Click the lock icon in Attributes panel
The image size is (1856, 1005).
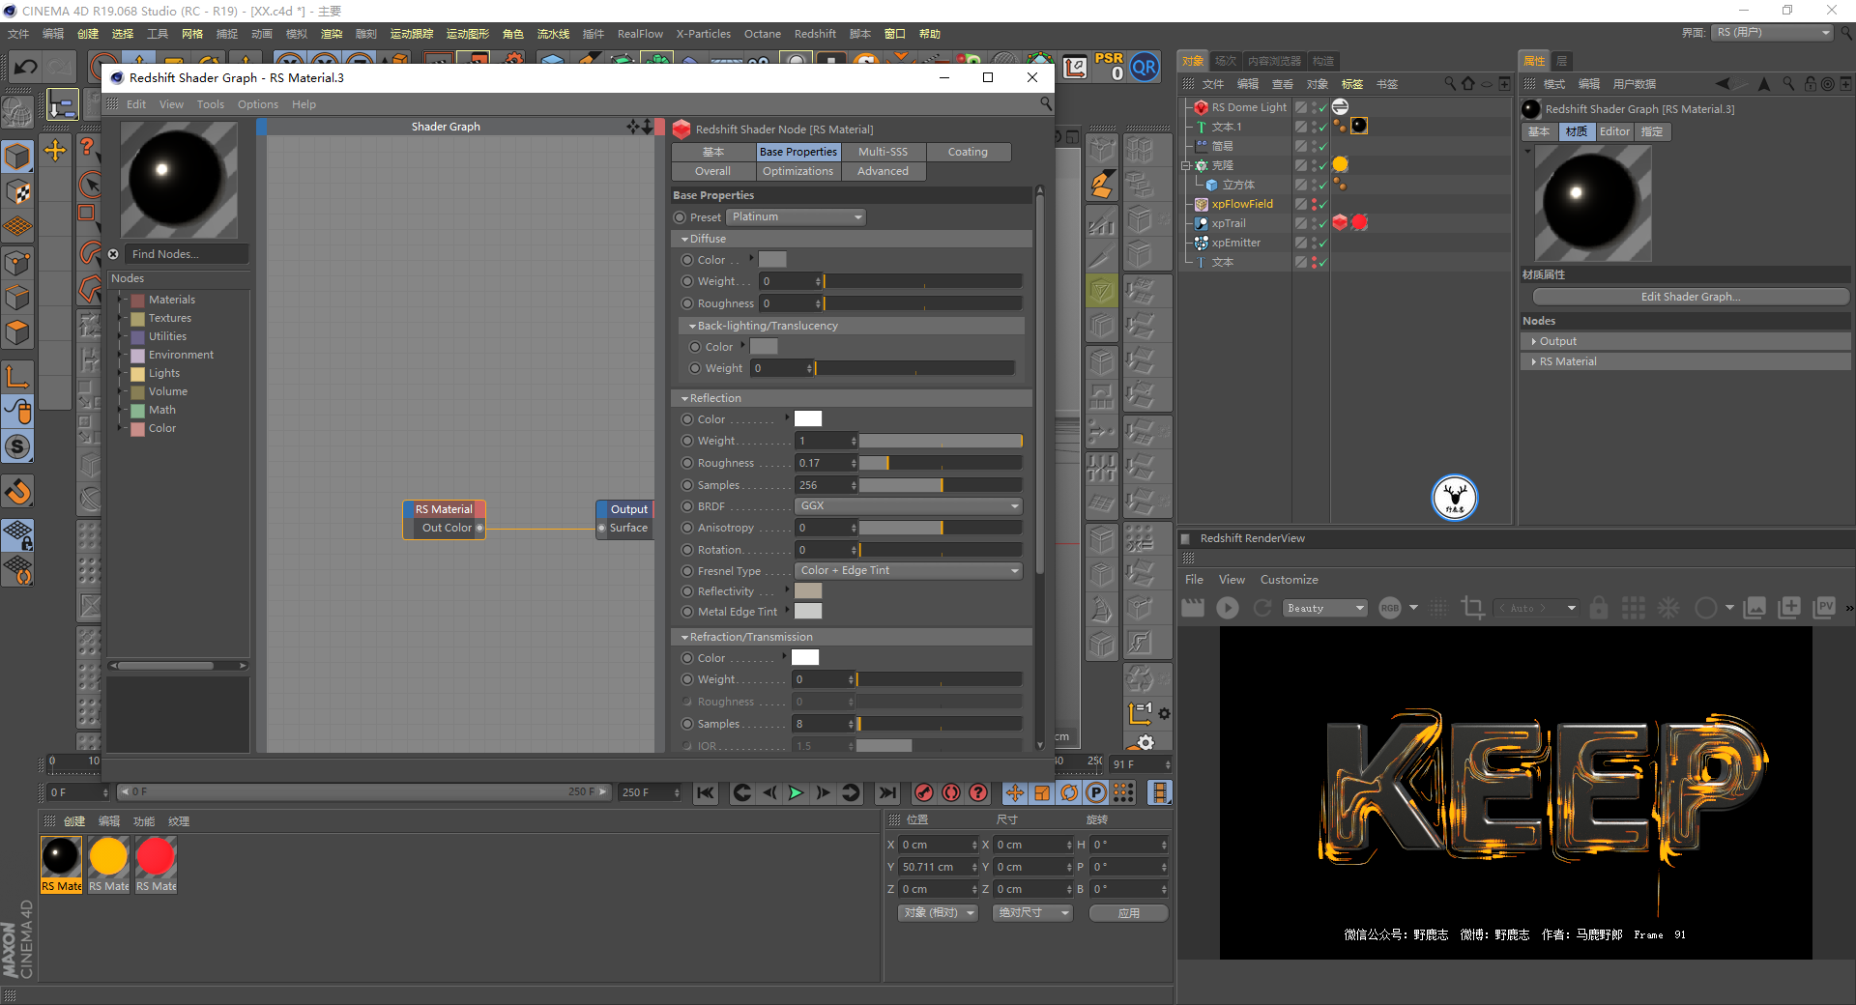point(1810,84)
